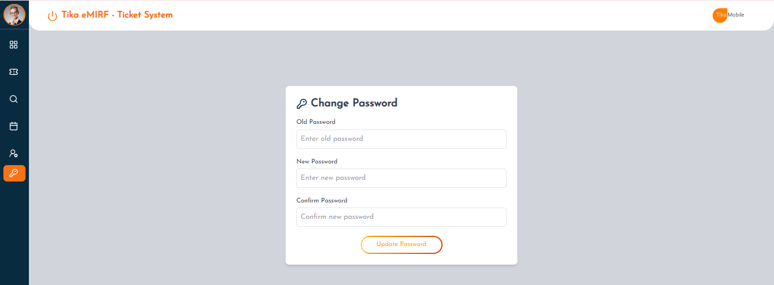
Task: Focus the Enter new password field
Action: coord(401,178)
